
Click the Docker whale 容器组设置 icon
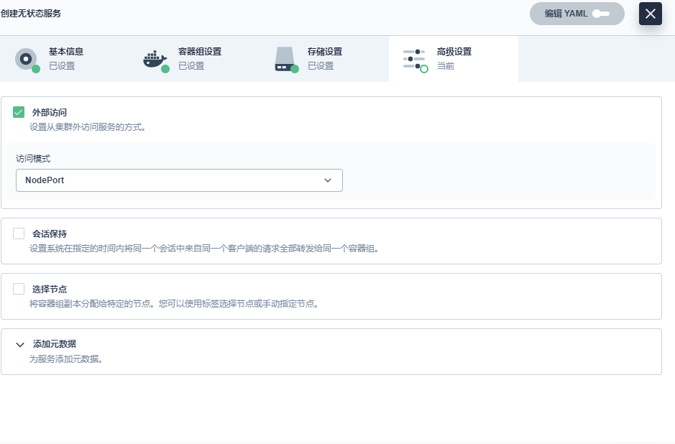[155, 59]
